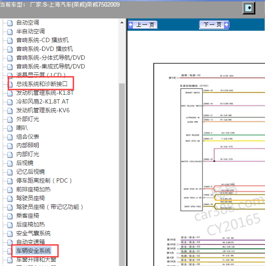Select 记忆后视镜 entry
Screen dimensions: 265x266
[x=31, y=172]
